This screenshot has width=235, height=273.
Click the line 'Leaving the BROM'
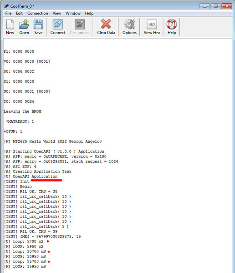(22, 111)
